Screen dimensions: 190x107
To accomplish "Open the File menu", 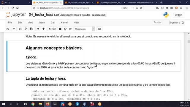I will [10, 23].
